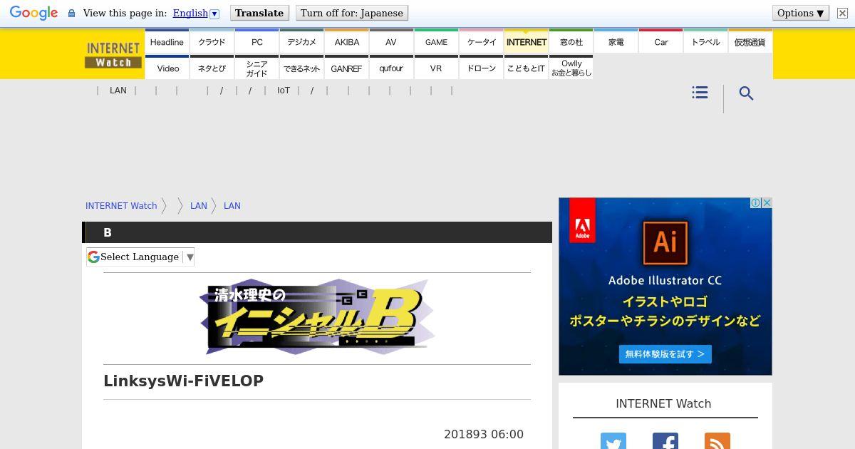This screenshot has height=449, width=855.
Task: Click the Twitter share icon
Action: 613,441
